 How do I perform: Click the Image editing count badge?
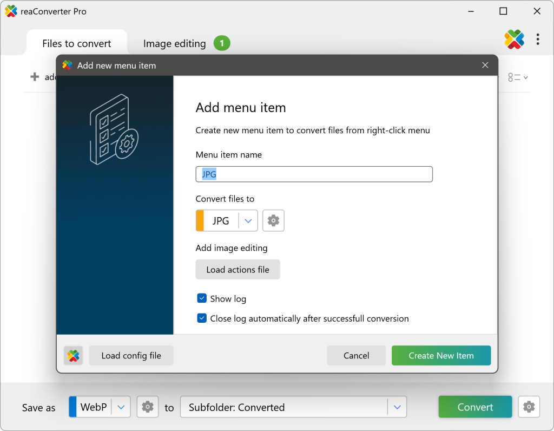[222, 43]
